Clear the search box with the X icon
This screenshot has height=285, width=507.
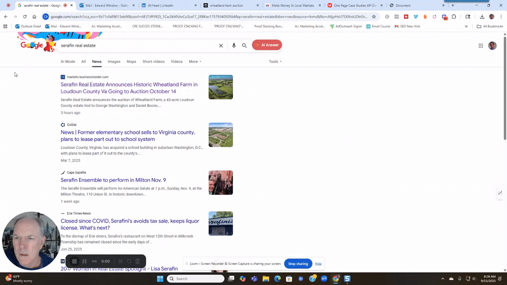coord(221,46)
